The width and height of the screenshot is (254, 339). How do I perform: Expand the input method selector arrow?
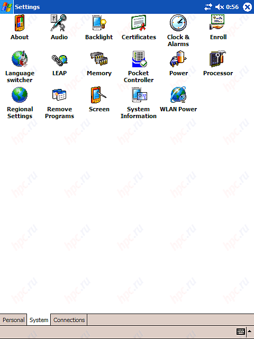coord(249,331)
